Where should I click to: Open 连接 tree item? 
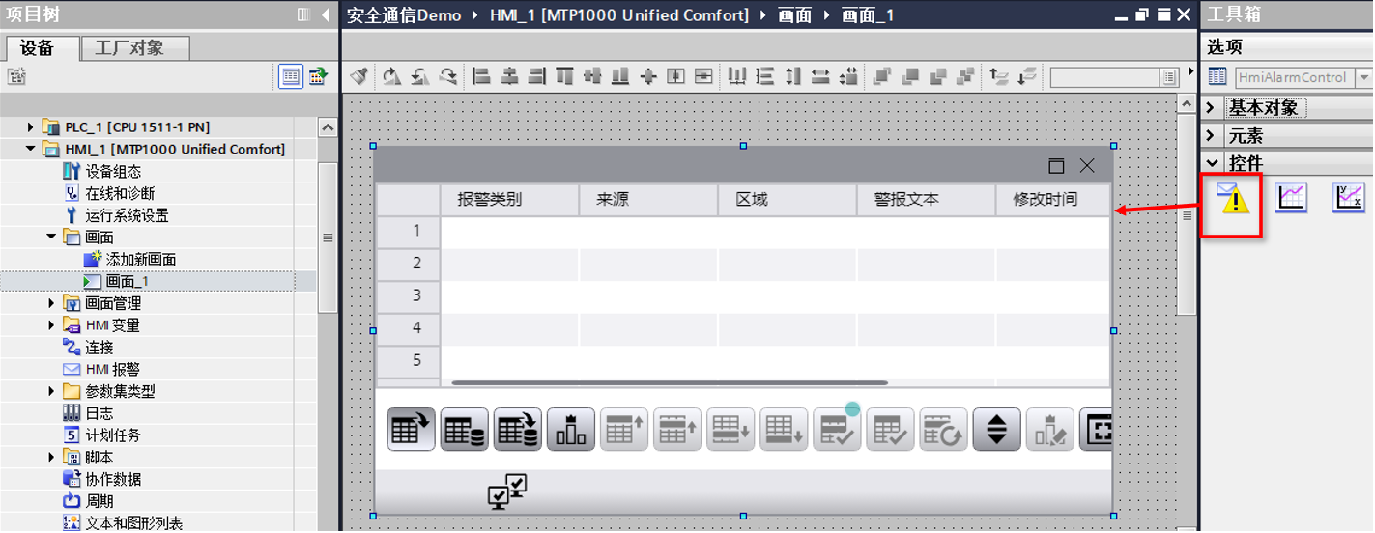point(99,347)
